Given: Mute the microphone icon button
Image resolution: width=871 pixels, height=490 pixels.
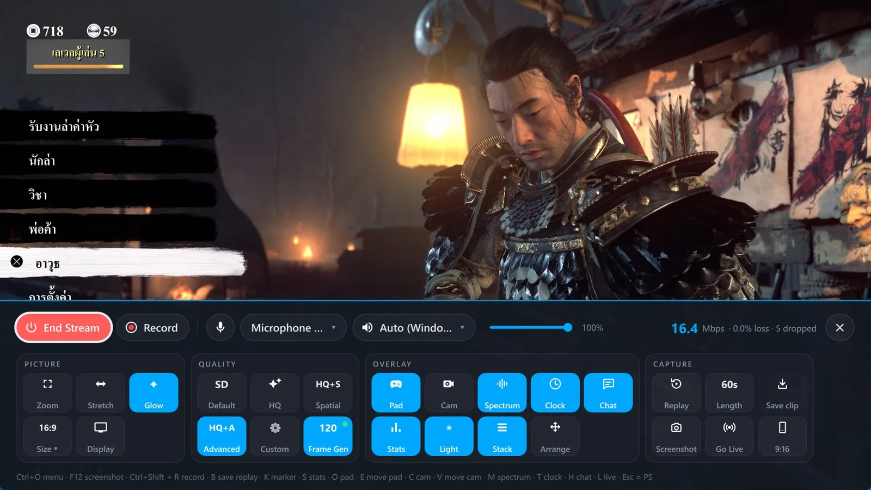Looking at the screenshot, I should [220, 328].
